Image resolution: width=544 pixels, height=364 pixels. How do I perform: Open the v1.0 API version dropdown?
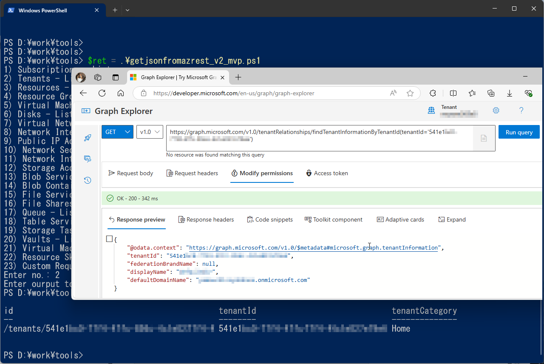pos(150,132)
